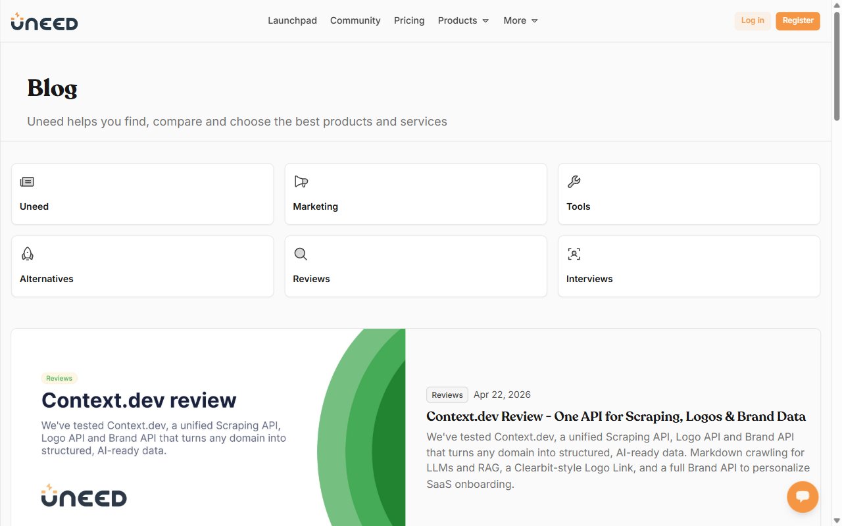Screen dimensions: 842x526
Task: Expand the More dropdown menu
Action: coord(520,20)
